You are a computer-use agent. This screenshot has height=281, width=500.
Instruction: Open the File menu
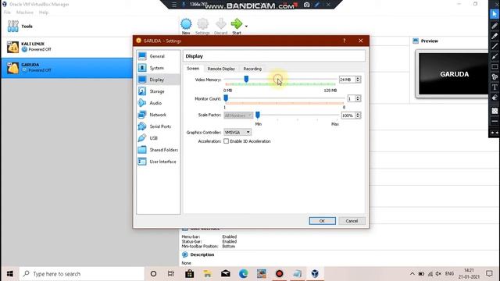tap(7, 12)
